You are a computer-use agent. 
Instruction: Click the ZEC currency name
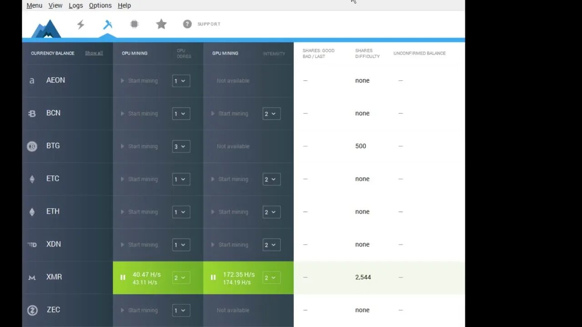tap(53, 310)
